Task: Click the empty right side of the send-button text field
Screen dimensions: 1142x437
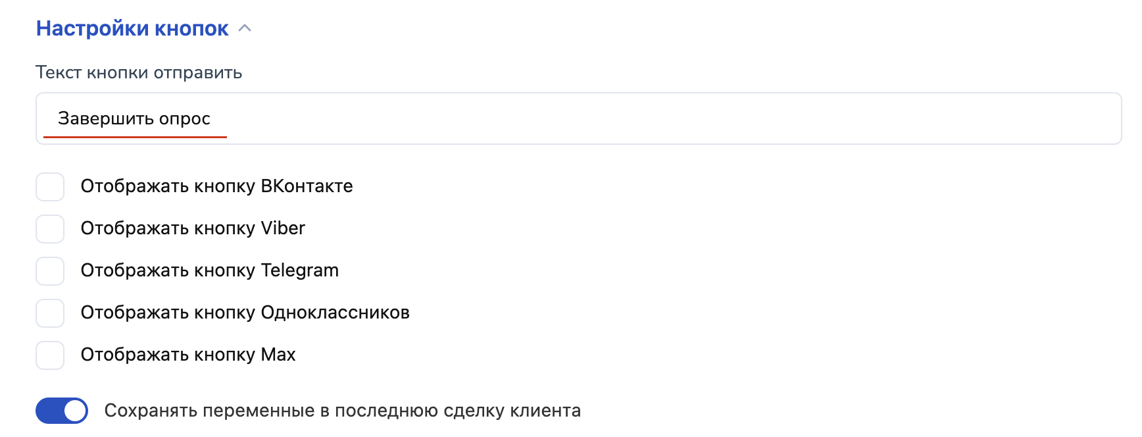Action: click(724, 118)
